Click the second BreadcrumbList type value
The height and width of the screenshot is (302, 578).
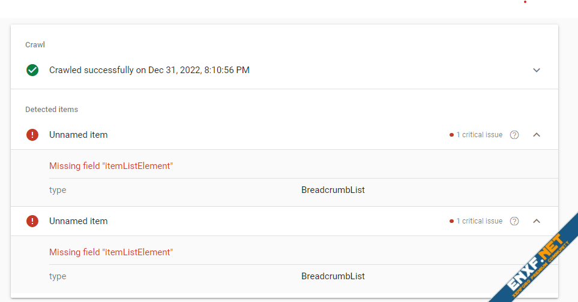coord(333,276)
